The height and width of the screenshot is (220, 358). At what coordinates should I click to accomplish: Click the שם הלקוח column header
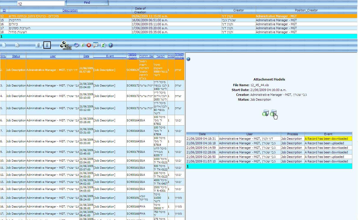[x=146, y=56]
